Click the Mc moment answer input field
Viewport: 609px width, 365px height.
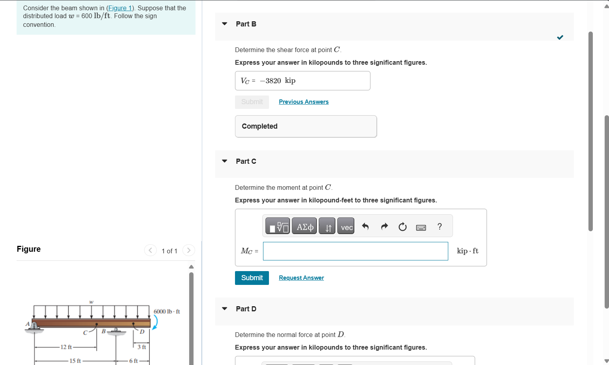(355, 251)
